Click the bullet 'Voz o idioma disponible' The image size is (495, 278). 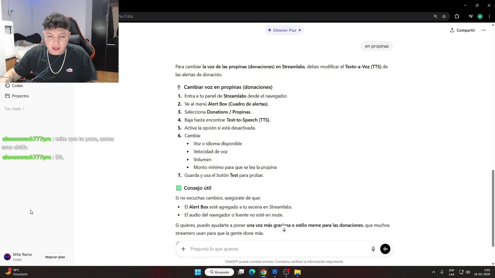[218, 144]
